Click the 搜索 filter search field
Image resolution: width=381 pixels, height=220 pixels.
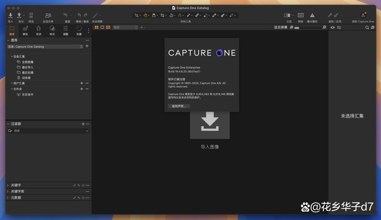click(49, 131)
